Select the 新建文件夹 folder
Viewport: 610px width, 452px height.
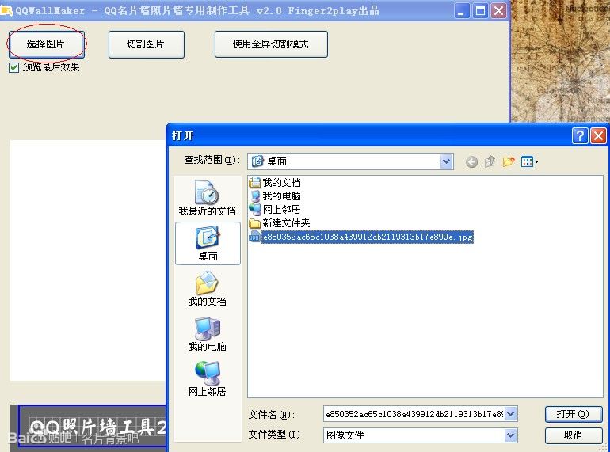[280, 223]
